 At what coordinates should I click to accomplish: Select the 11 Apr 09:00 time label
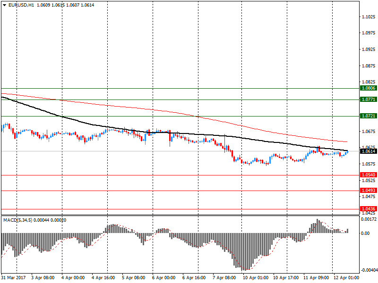point(316,278)
